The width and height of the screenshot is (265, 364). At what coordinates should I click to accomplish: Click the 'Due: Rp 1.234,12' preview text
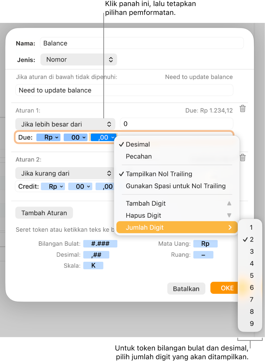209,110
